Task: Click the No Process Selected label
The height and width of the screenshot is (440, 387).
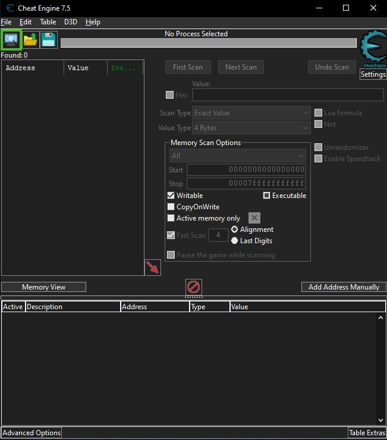Action: [x=196, y=34]
